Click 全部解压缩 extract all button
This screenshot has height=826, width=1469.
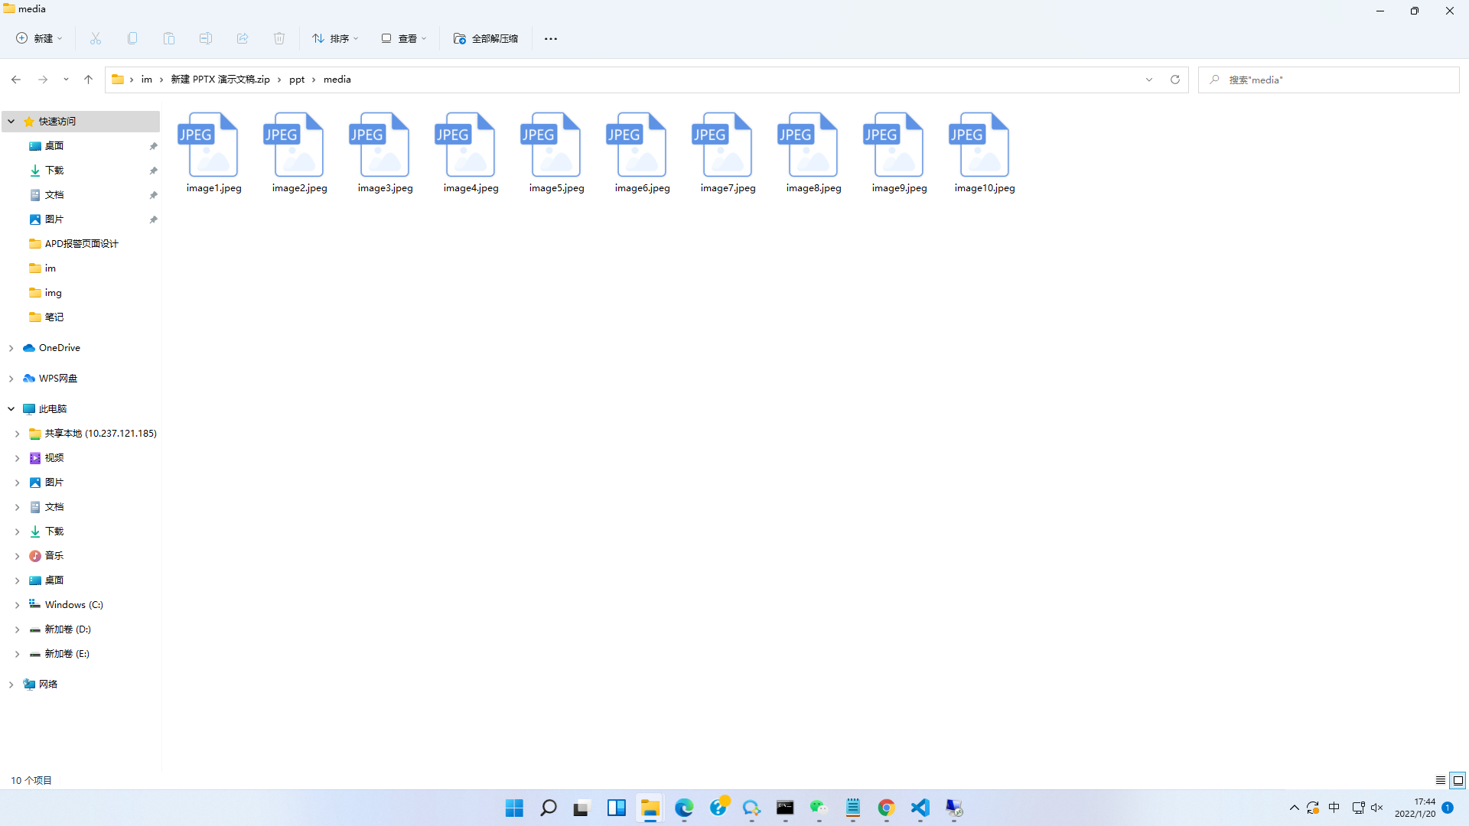(x=486, y=38)
